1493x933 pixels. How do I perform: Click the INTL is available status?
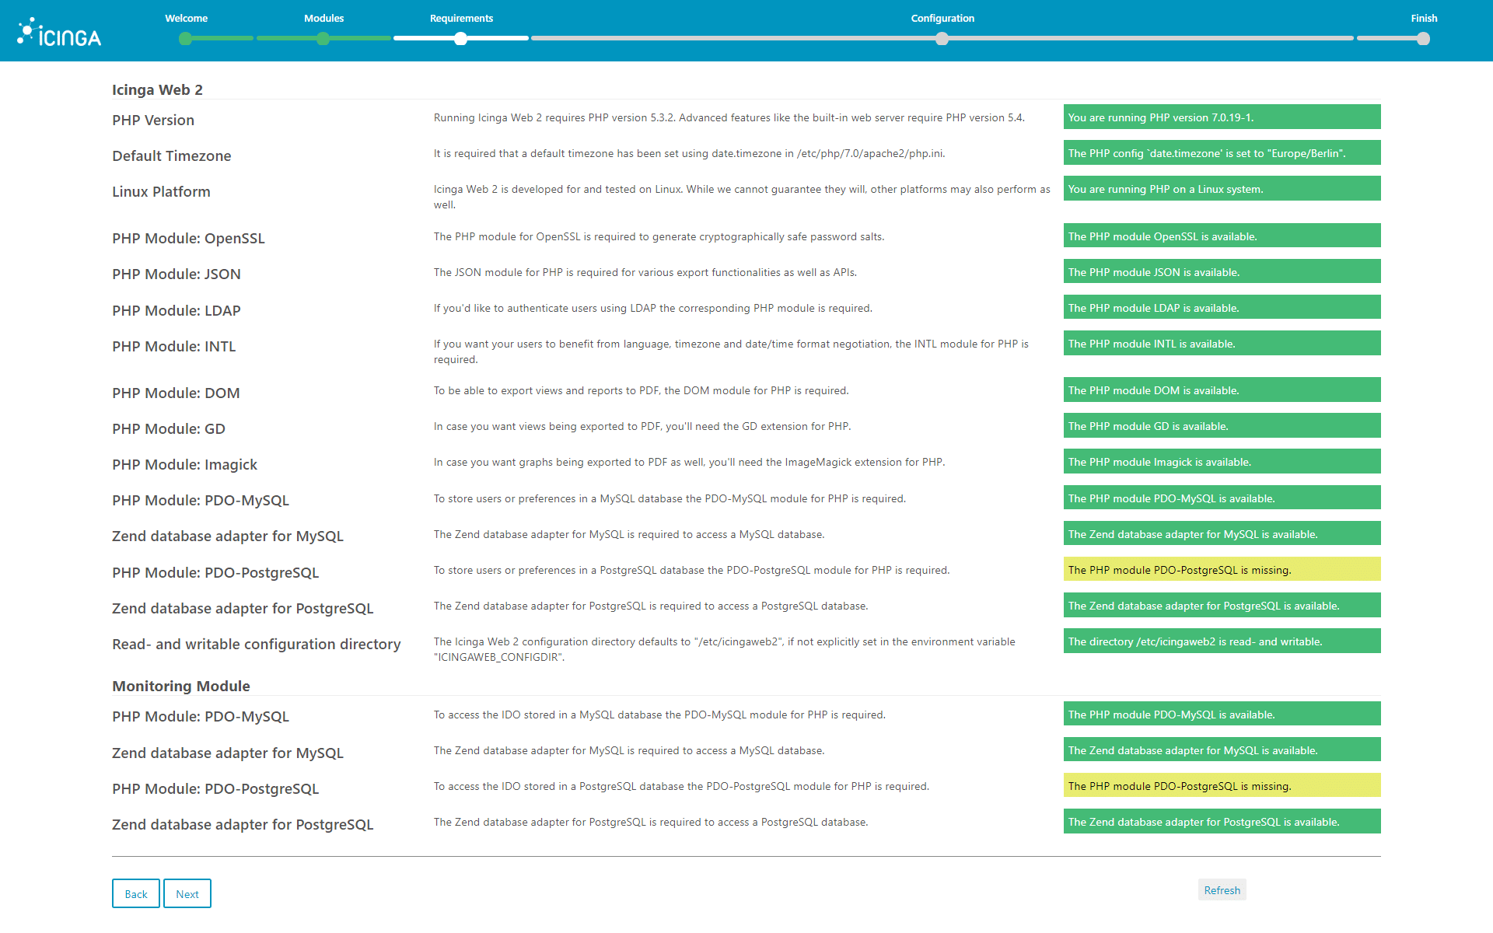1222,343
